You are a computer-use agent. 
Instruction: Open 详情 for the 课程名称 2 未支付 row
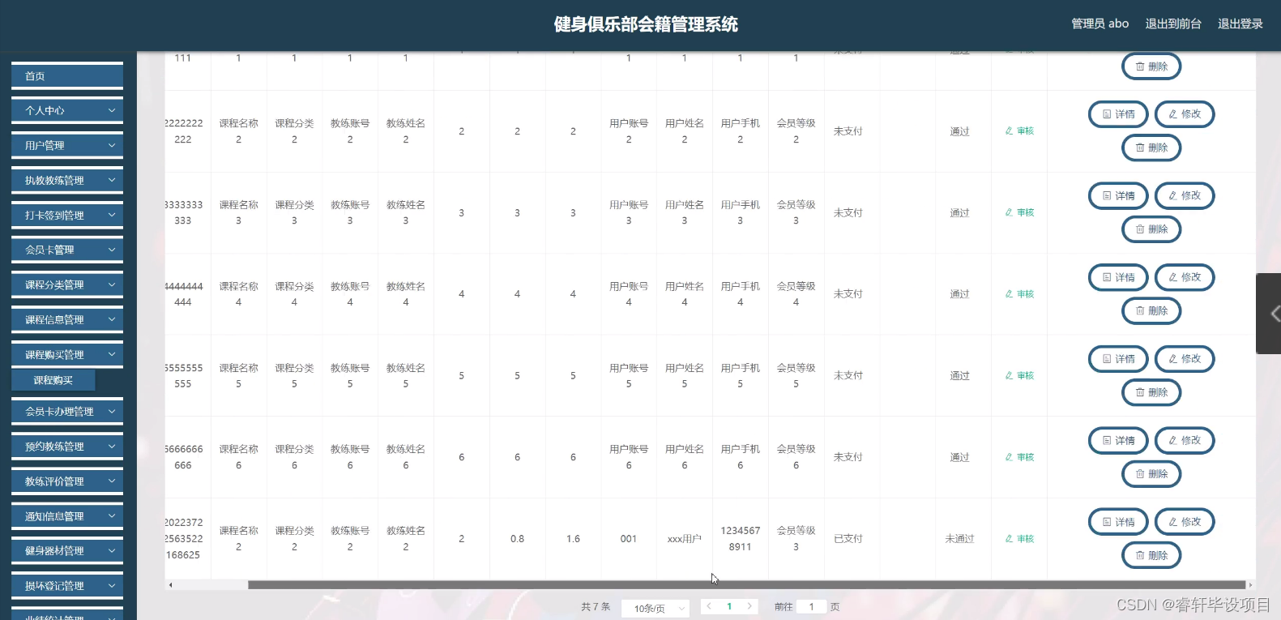1118,114
